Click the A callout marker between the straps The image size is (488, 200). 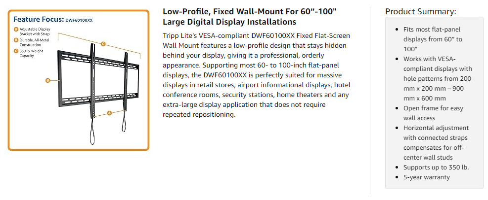click(109, 113)
